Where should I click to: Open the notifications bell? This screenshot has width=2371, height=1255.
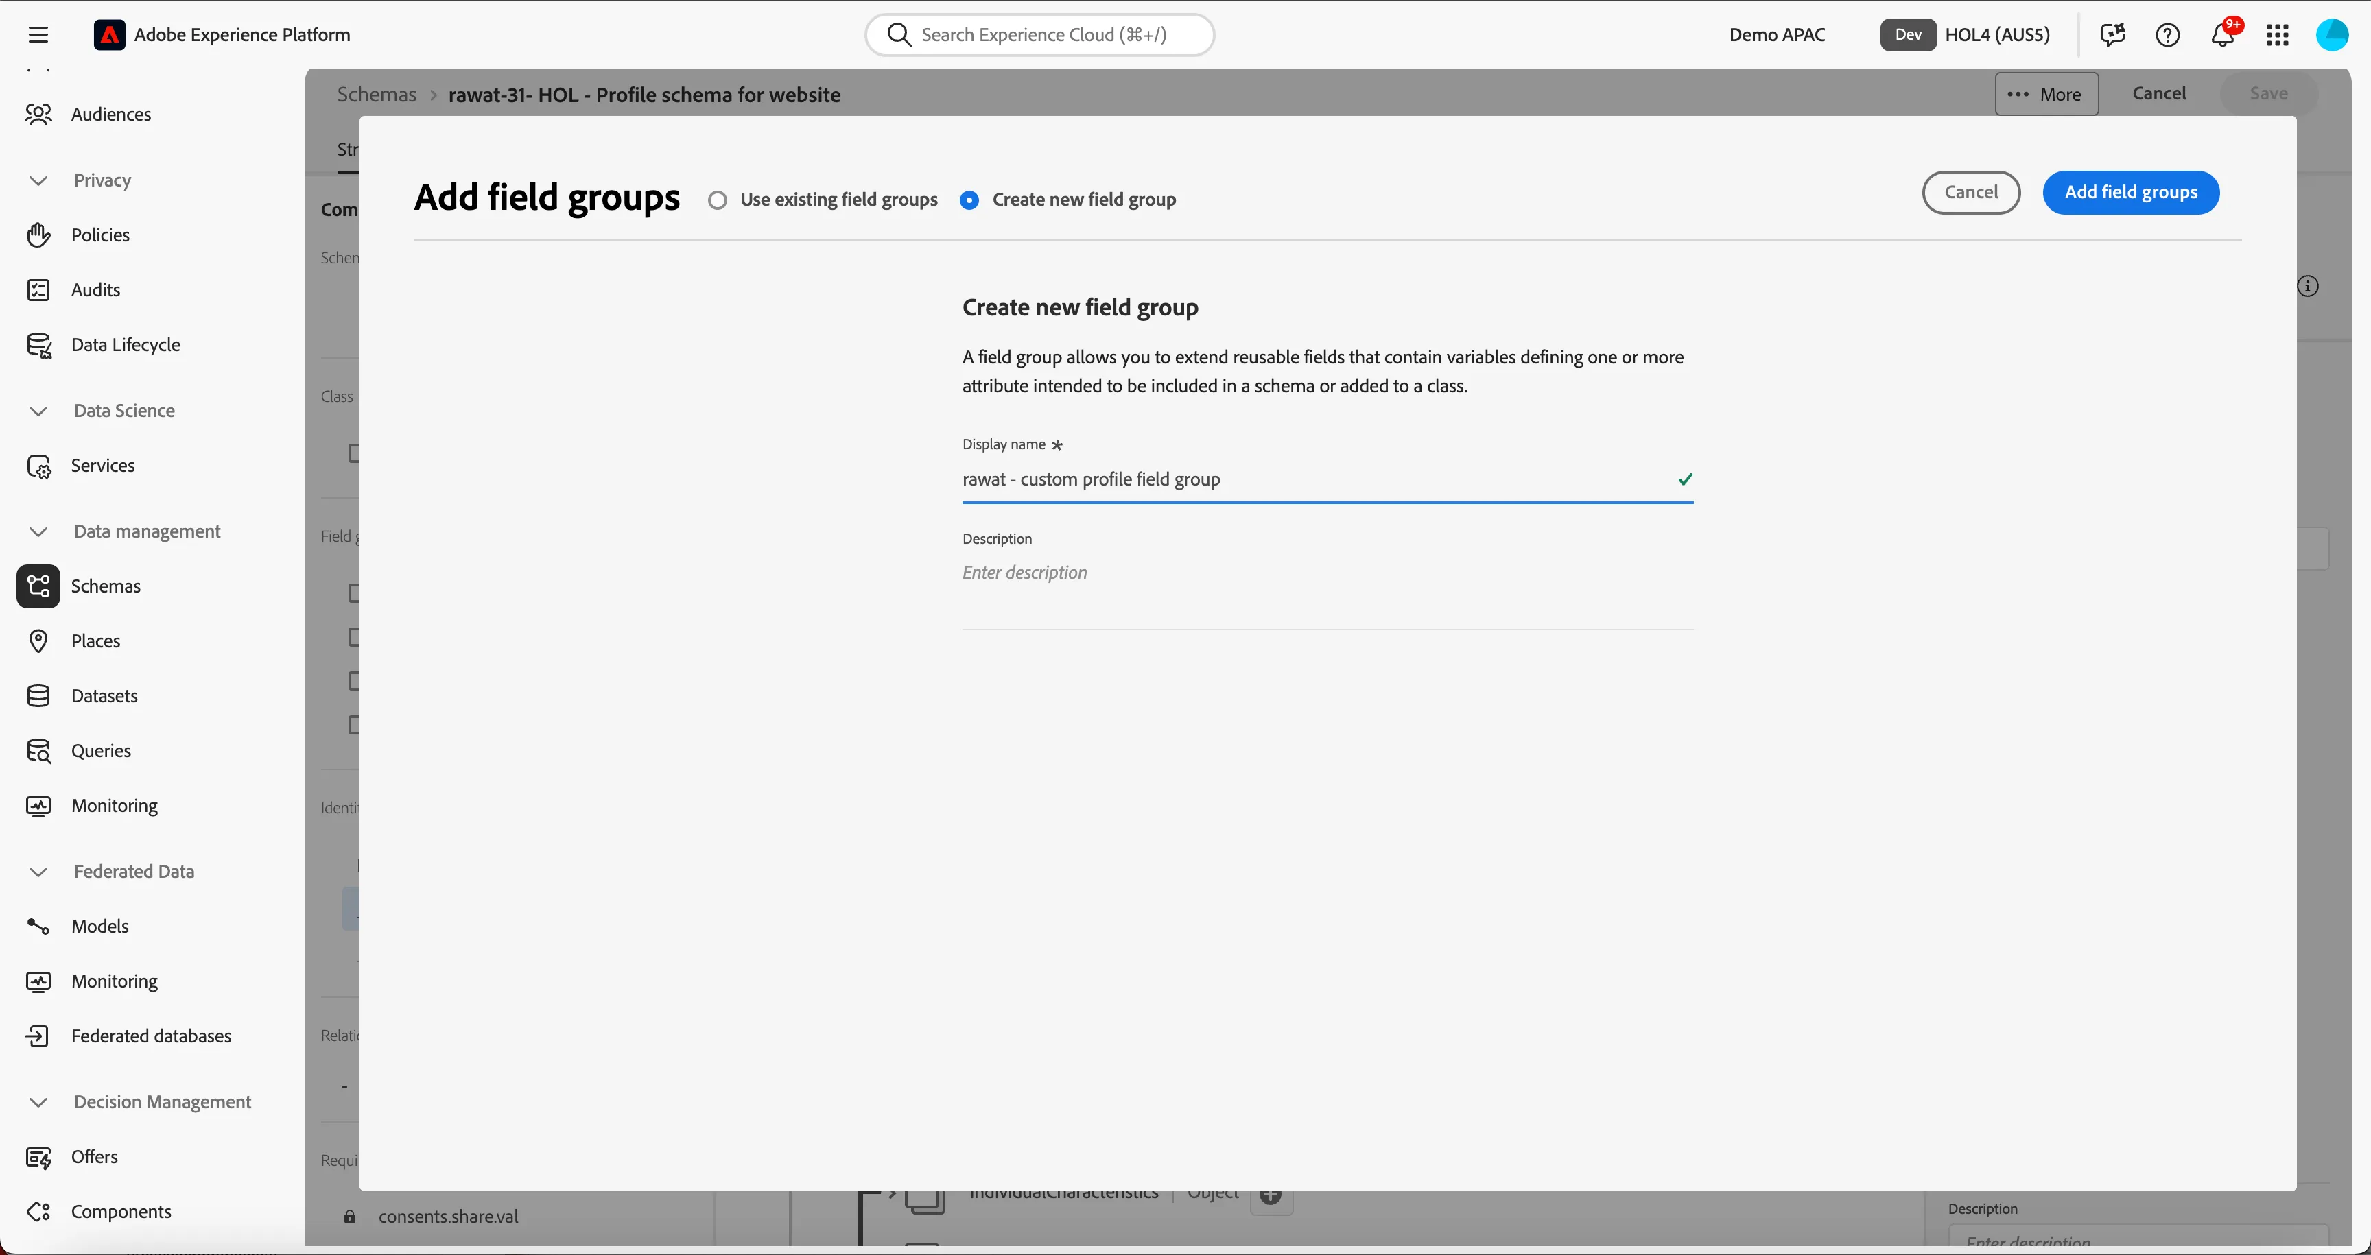point(2222,35)
